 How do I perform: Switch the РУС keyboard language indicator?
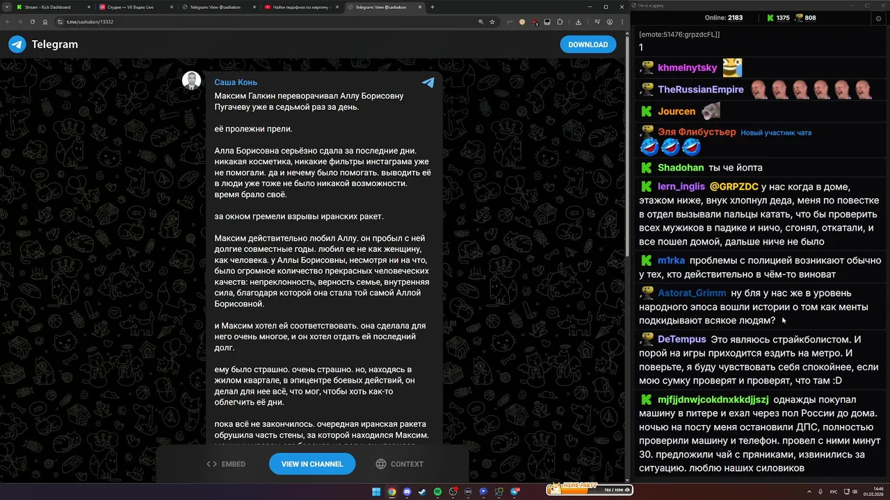[834, 492]
